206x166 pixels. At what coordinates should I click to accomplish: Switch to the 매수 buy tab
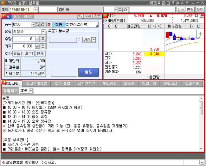[x=17, y=16]
